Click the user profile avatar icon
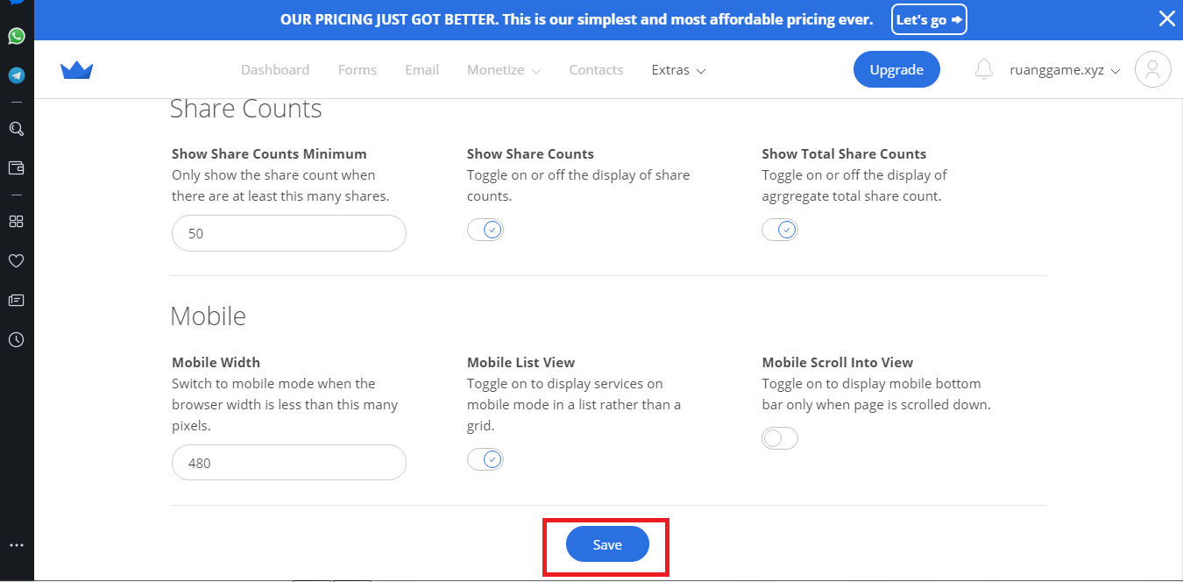The height and width of the screenshot is (582, 1183). (1152, 70)
